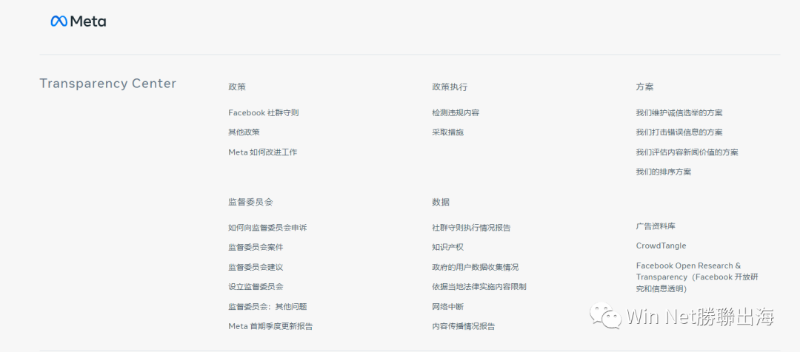Open 政府的用户数据收集情况 link
Viewport: 800px width, 352px height.
click(476, 268)
